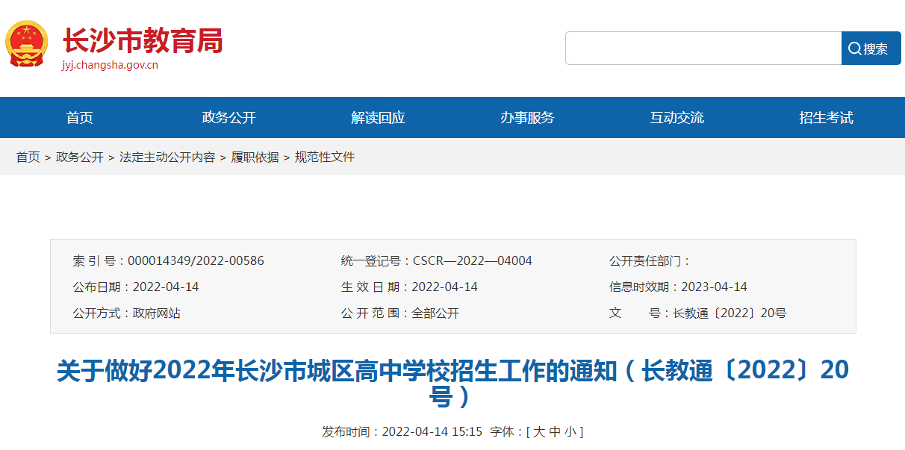The width and height of the screenshot is (905, 450).
Task: Open the 办事服务 navigation menu
Action: 528,117
